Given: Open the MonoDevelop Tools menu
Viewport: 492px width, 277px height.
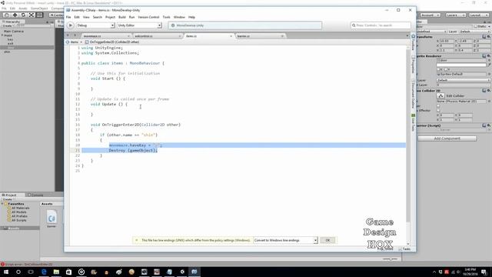Looking at the screenshot, I should (x=166, y=17).
